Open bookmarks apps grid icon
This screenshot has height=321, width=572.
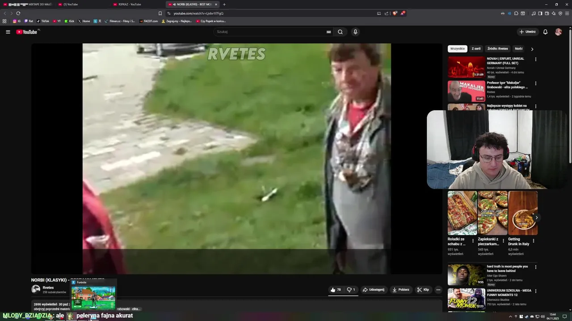[4, 21]
